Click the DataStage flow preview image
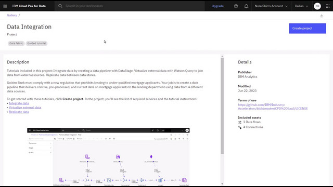This screenshot has width=333, height=187. point(108,157)
